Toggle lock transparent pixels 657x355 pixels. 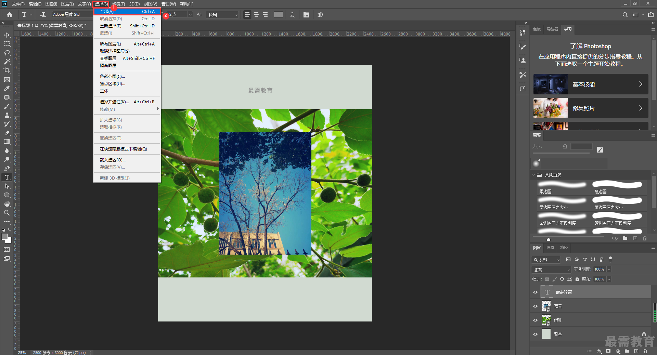click(x=547, y=279)
